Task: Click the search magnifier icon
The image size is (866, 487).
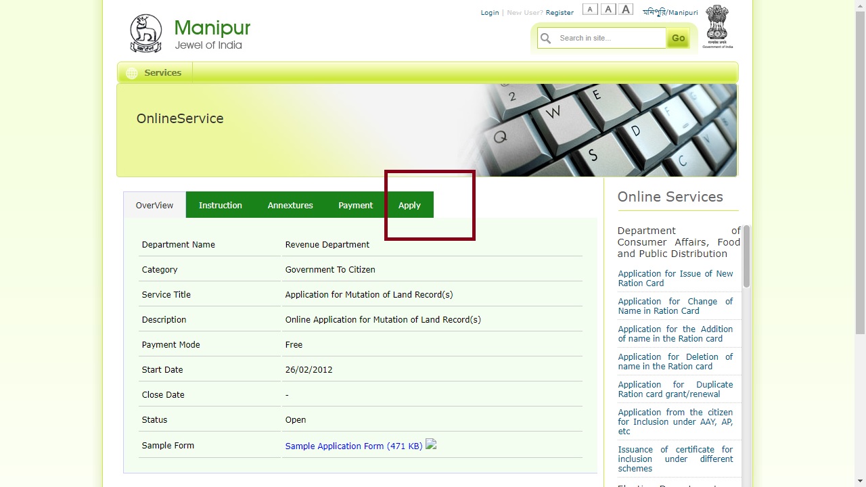Action: point(546,39)
